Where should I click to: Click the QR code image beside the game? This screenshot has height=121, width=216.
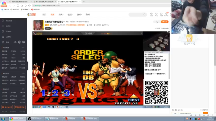[157, 92]
